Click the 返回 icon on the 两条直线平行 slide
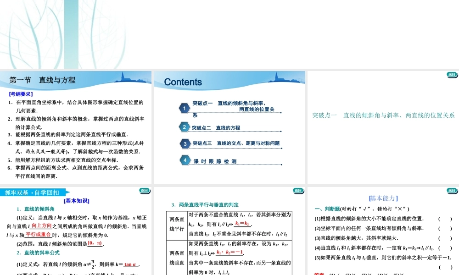Image resolution: width=459 pixels, height=275 pixels. coord(297,190)
